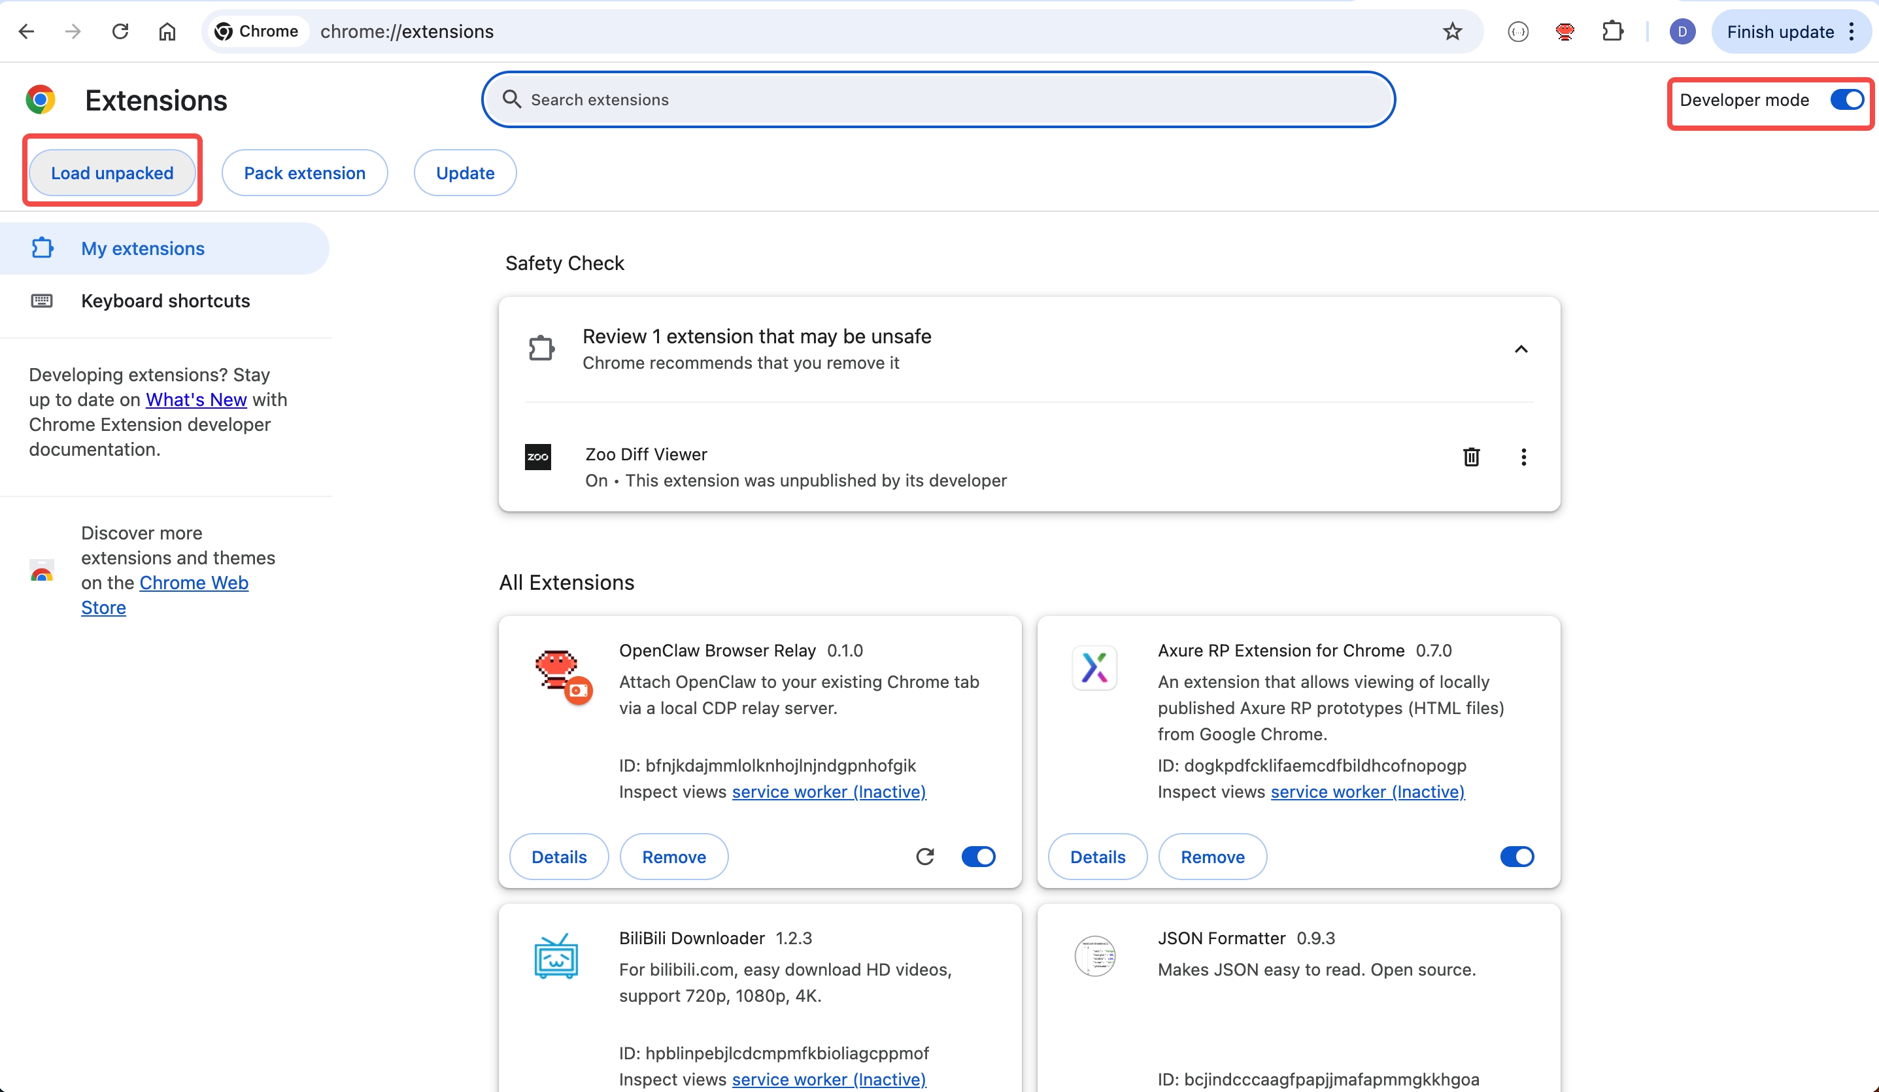Click the bookmark star in address bar
The height and width of the screenshot is (1092, 1879).
1452,31
